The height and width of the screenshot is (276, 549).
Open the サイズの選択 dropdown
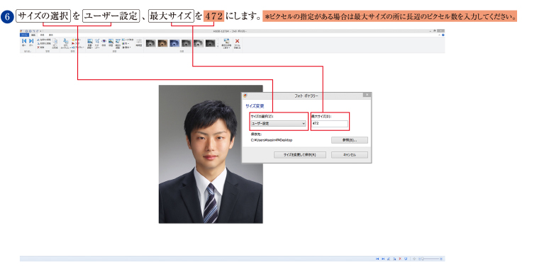tap(279, 123)
